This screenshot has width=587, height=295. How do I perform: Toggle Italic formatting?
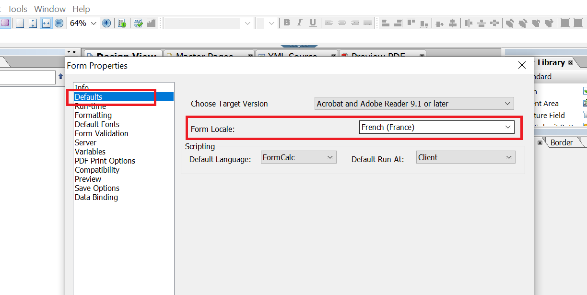point(300,23)
